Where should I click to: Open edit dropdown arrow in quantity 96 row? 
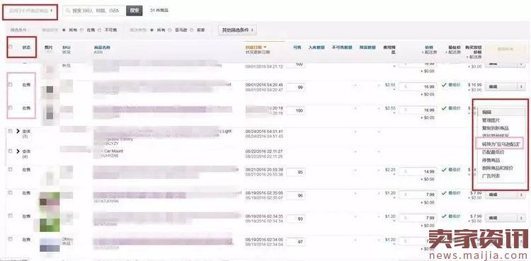(x=522, y=195)
